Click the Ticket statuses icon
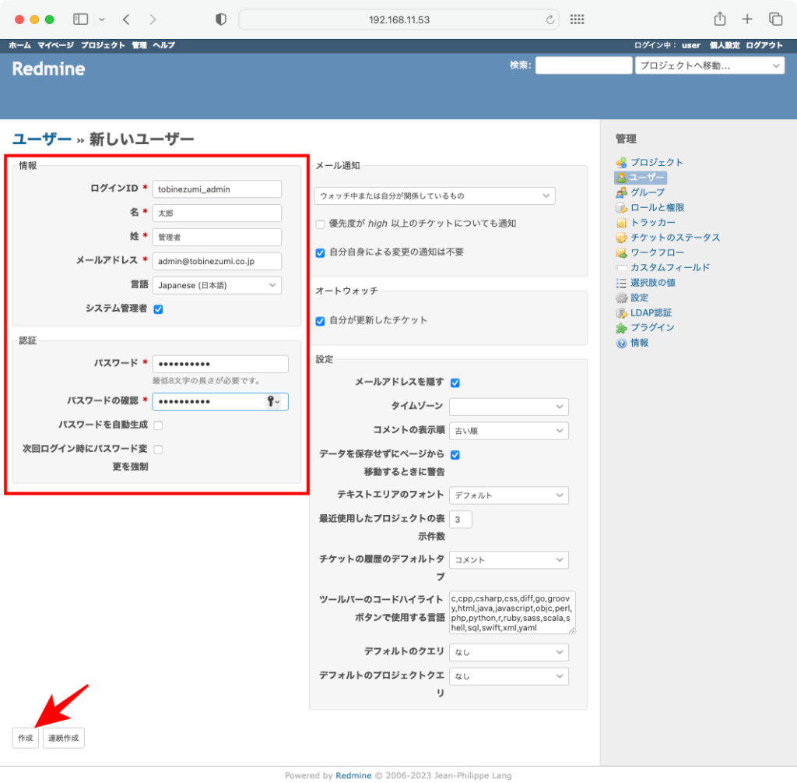 [621, 238]
